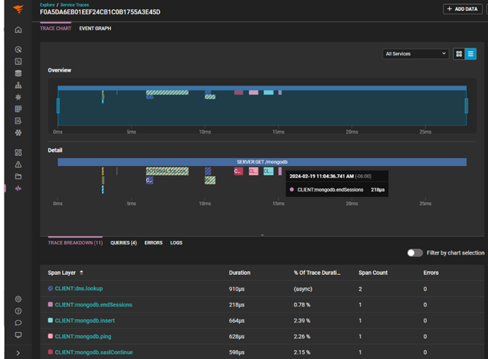Click the help question mark icon
Screen dimensions: 488x359
(18, 312)
